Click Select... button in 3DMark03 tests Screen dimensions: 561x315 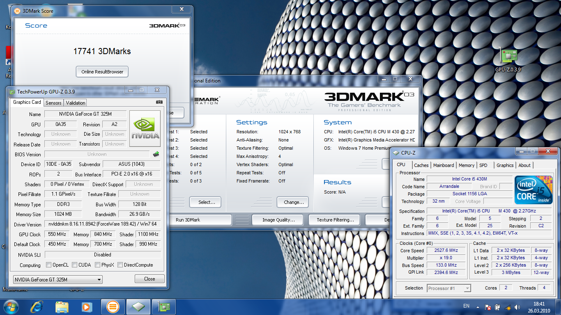click(205, 202)
